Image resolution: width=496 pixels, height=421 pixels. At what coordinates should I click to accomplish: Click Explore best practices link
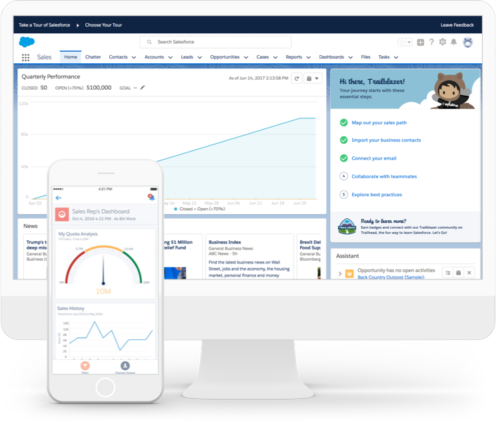(x=377, y=194)
